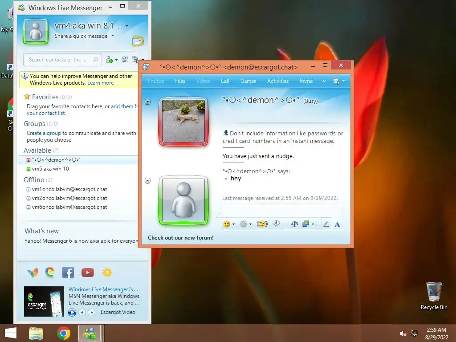The height and width of the screenshot is (342, 456).
Task: Click the Messenger taskbar button
Action: pos(90,333)
